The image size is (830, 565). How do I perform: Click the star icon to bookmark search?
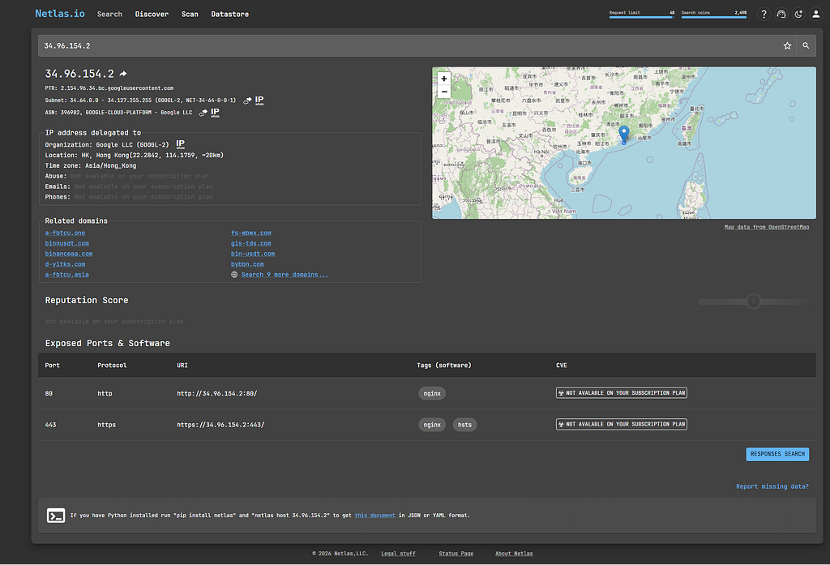[x=787, y=46]
